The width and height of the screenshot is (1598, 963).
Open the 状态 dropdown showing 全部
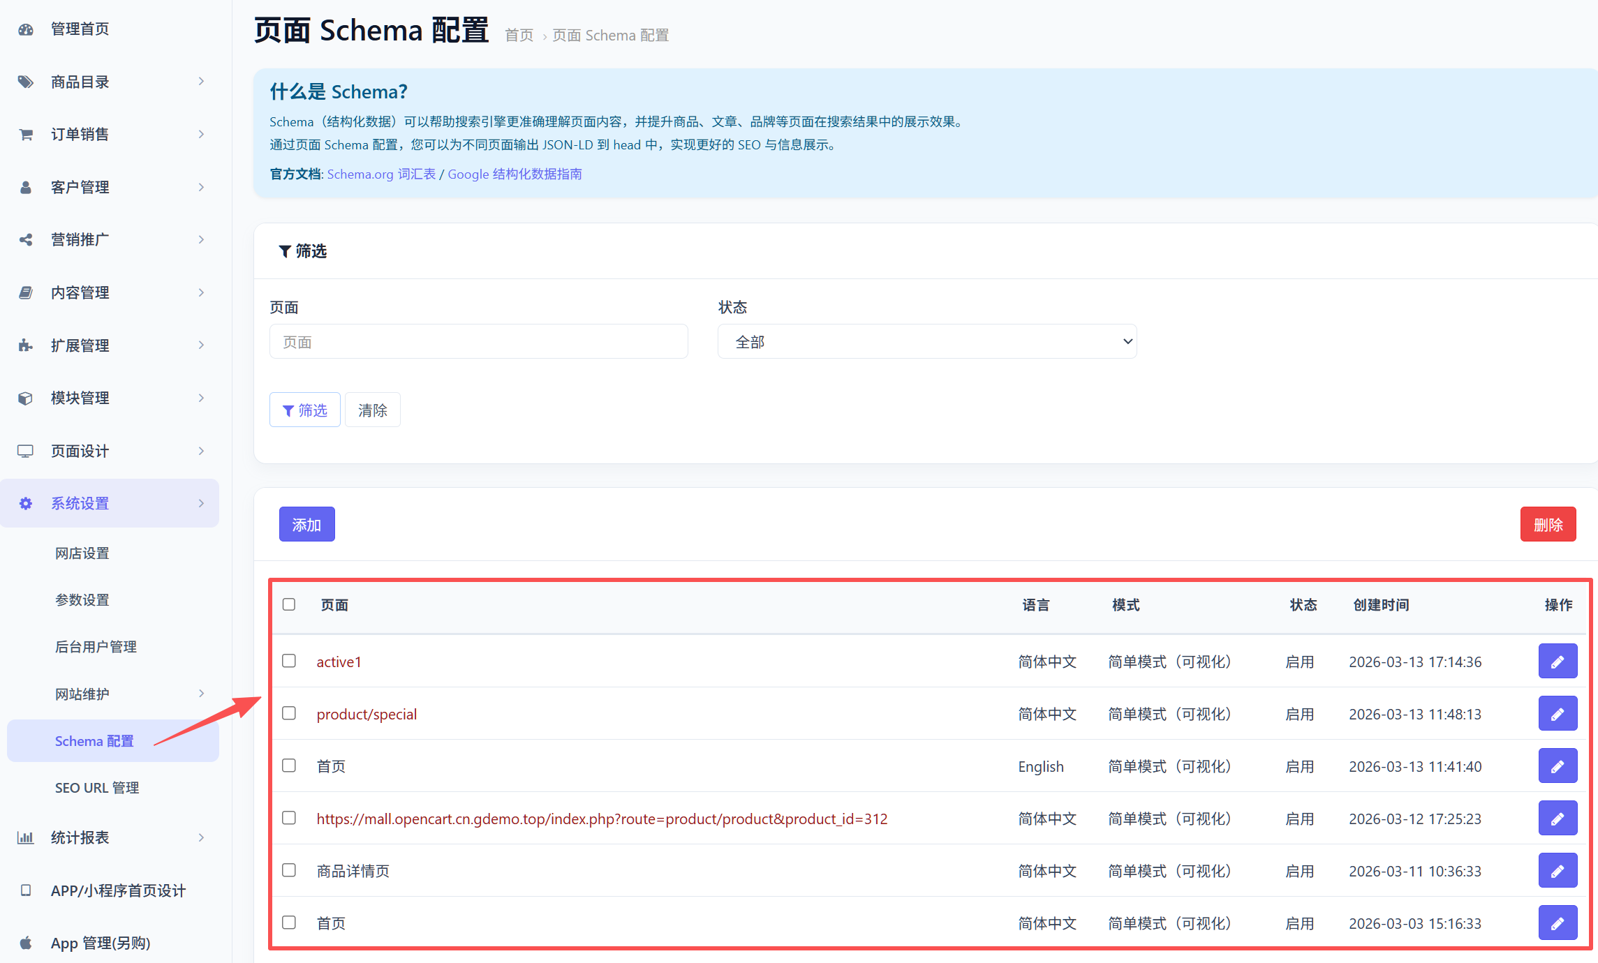coord(927,341)
